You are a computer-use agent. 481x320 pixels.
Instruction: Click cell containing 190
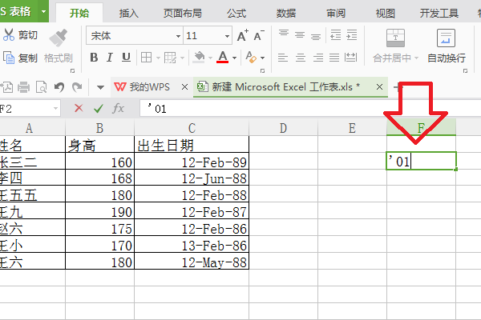(x=99, y=211)
